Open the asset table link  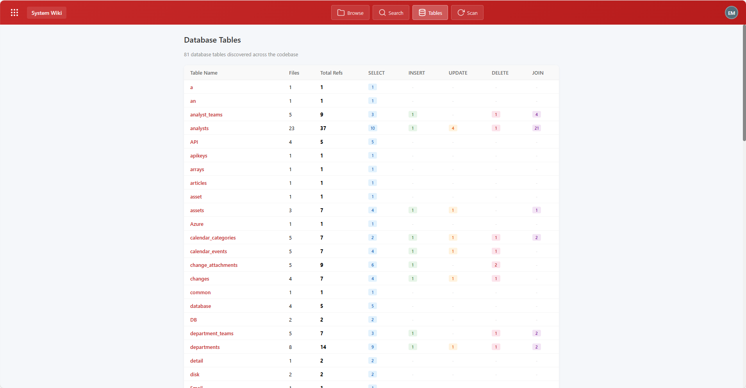point(196,197)
